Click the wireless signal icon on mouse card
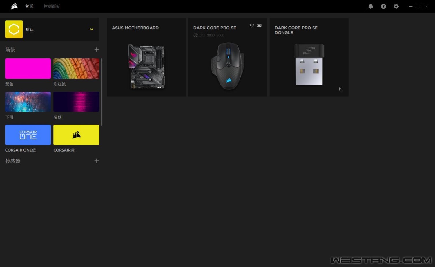This screenshot has width=435, height=267. pos(252,25)
